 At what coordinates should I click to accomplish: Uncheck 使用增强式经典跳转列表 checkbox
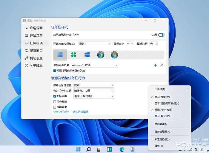(55, 71)
